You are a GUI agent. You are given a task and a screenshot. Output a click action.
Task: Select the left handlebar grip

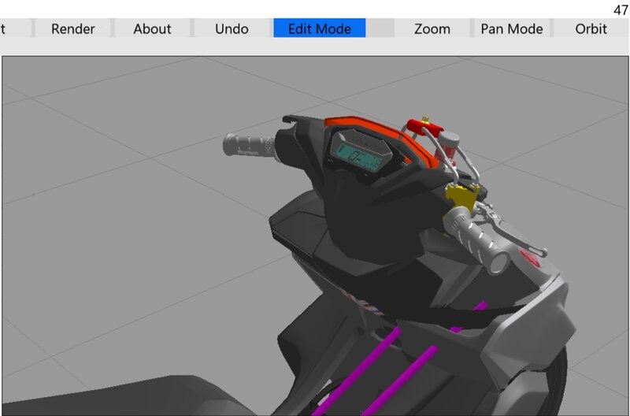pos(249,146)
